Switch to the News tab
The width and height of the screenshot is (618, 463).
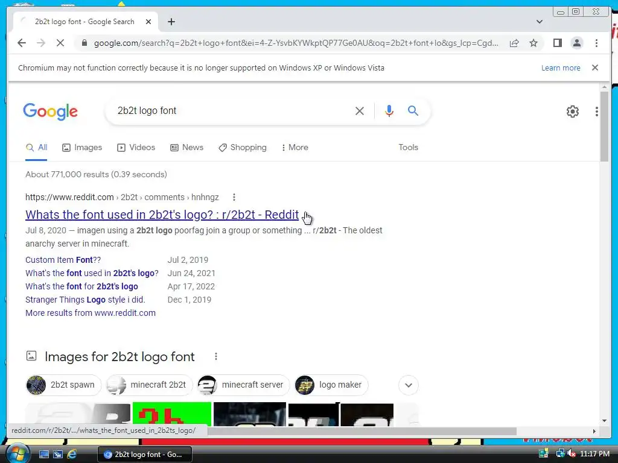coord(187,148)
